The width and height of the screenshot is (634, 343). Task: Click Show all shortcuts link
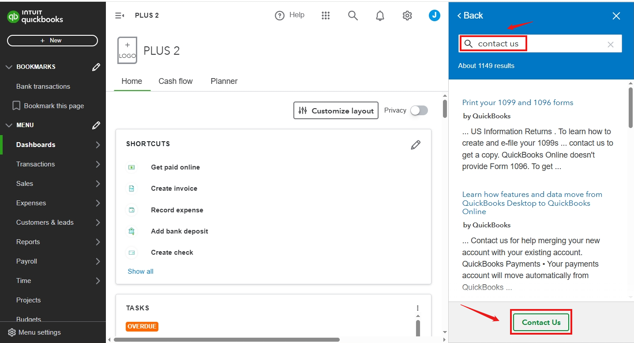pos(141,271)
